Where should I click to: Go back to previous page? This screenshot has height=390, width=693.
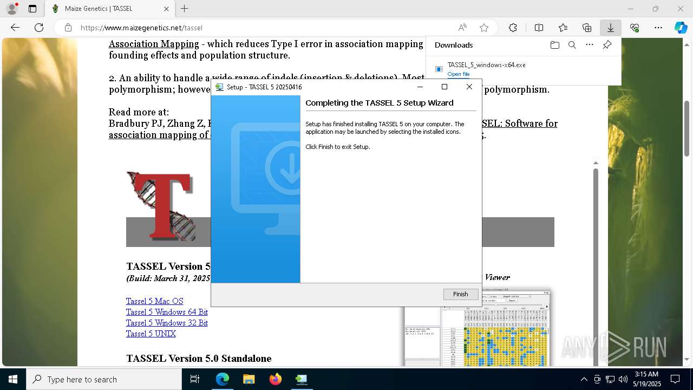pos(15,28)
